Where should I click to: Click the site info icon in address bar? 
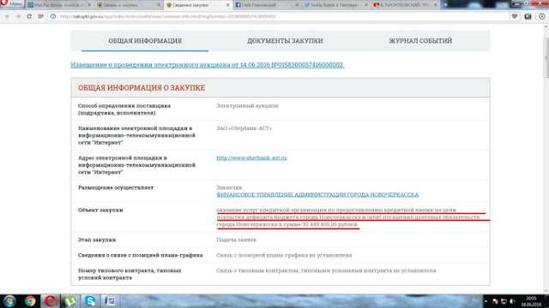53,16
